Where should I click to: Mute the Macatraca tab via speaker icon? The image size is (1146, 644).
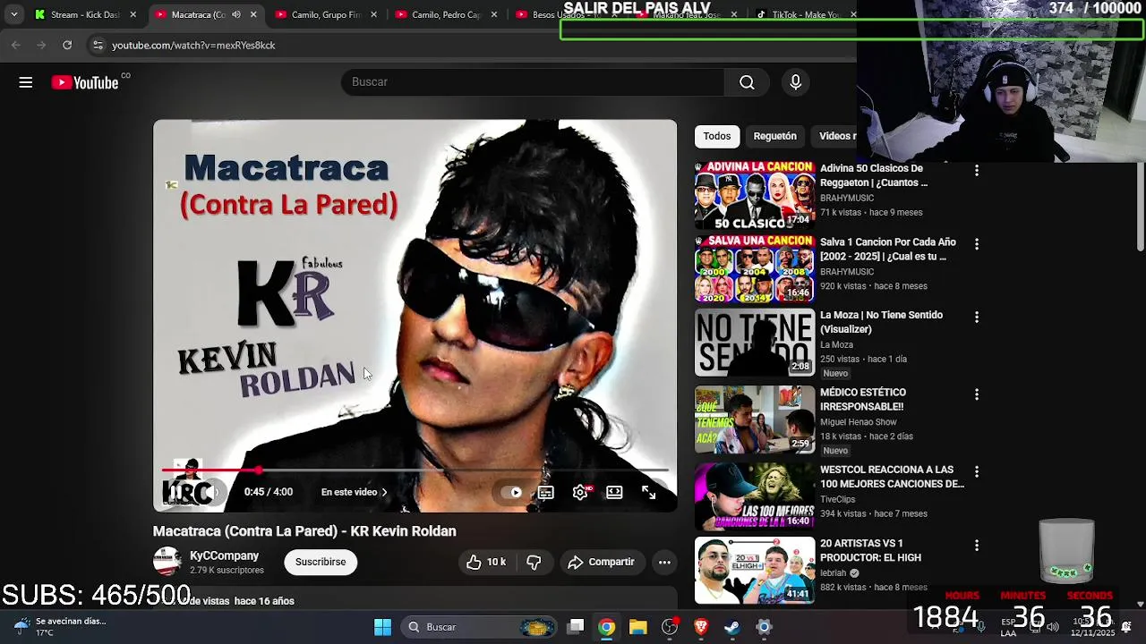click(x=236, y=14)
